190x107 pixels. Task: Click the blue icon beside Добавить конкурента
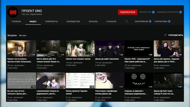point(180,12)
